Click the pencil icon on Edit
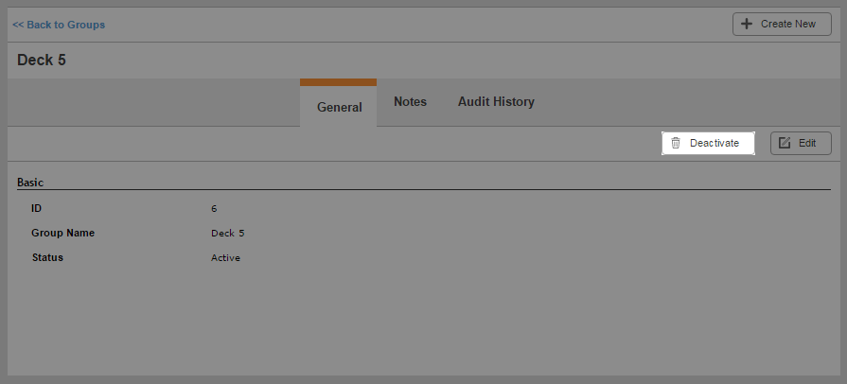Viewport: 847px width, 384px height. [x=785, y=143]
